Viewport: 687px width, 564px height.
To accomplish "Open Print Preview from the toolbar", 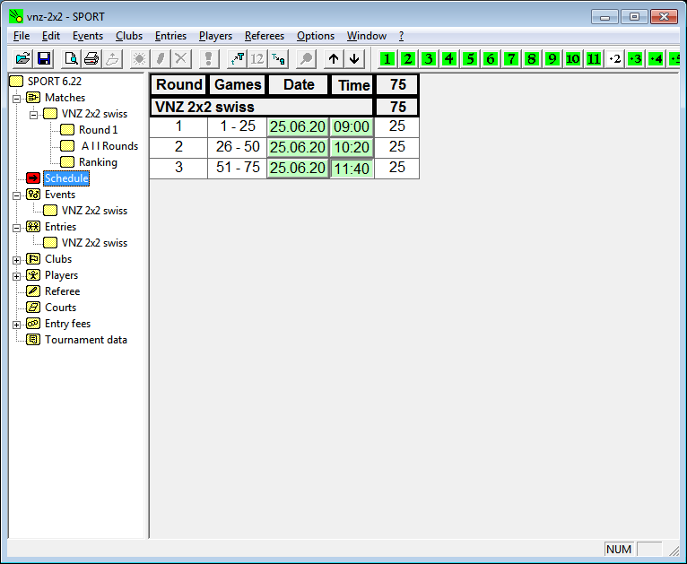I will [x=71, y=59].
